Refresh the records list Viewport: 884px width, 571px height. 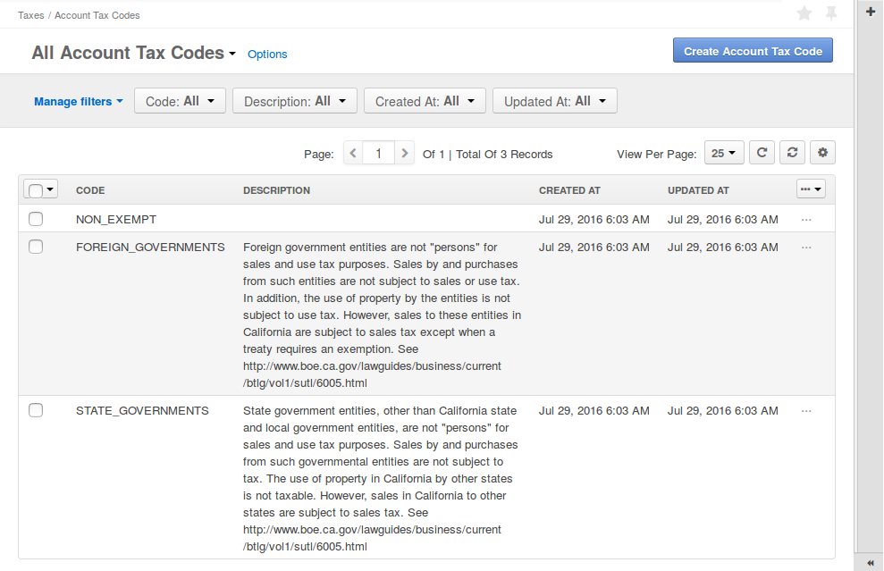point(762,152)
